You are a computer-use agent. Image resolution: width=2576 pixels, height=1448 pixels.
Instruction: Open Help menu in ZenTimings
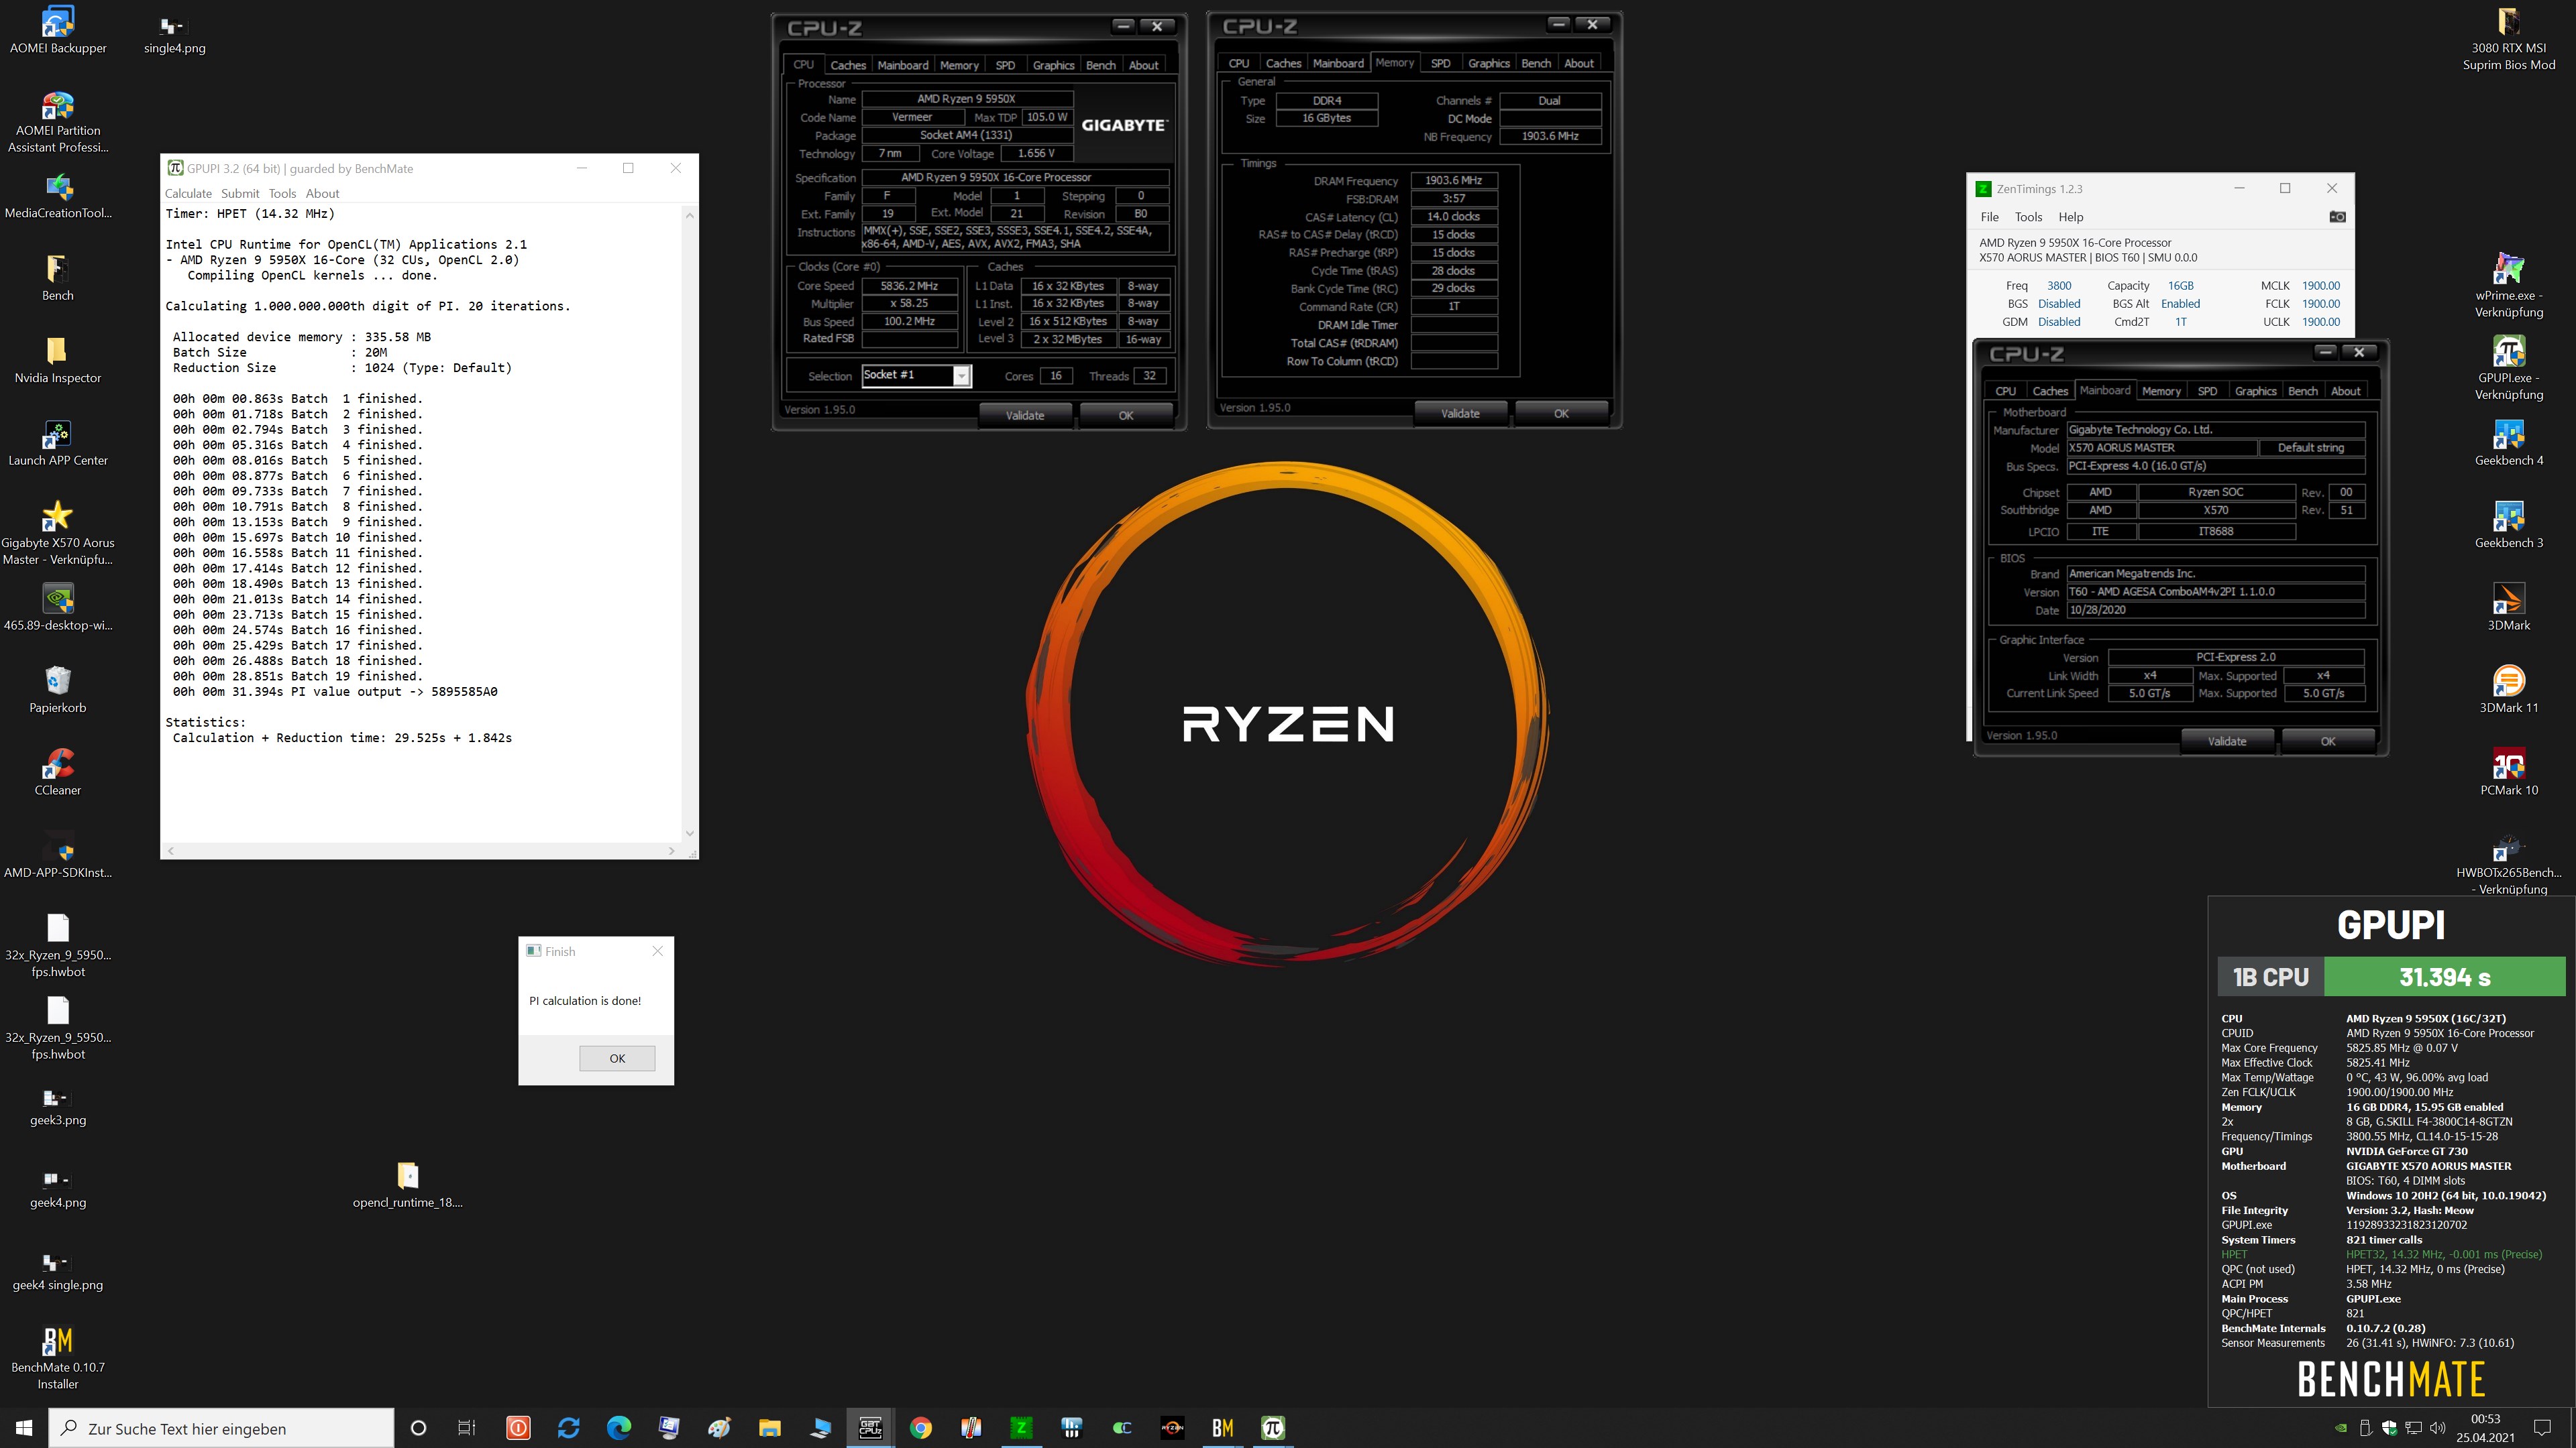click(x=2070, y=217)
